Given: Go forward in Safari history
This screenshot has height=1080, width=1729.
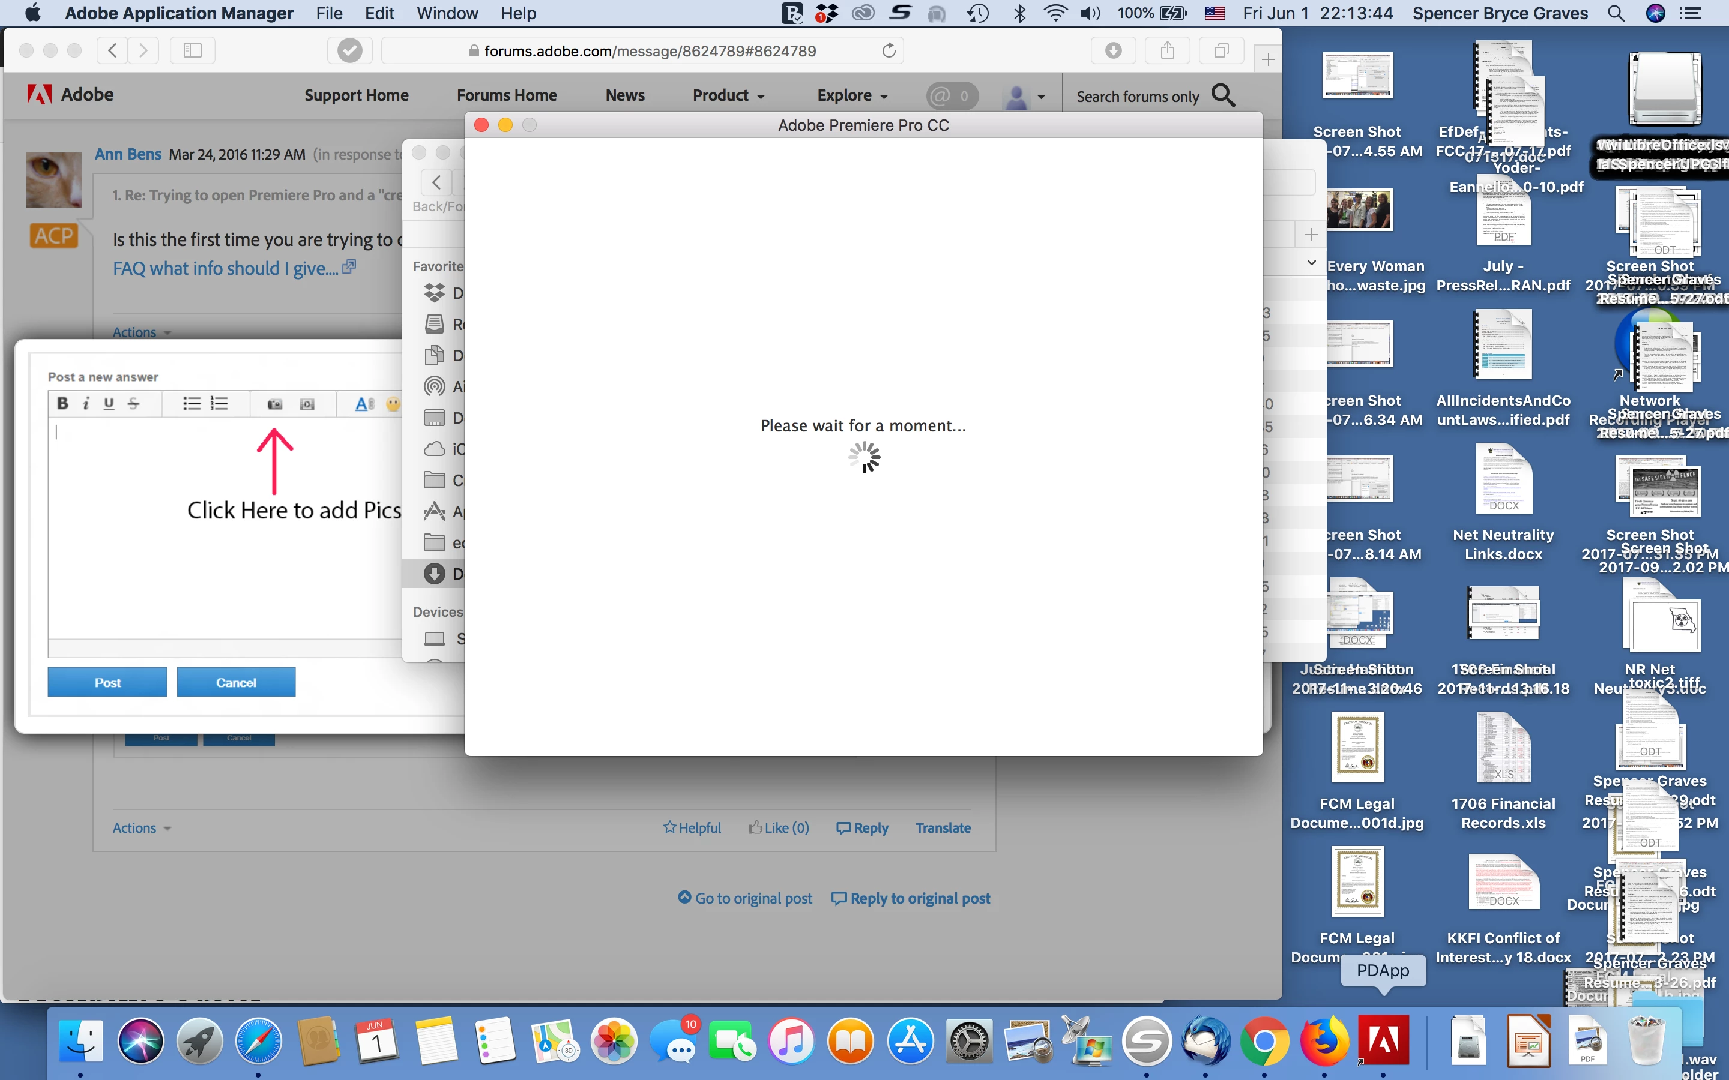Looking at the screenshot, I should [x=143, y=51].
